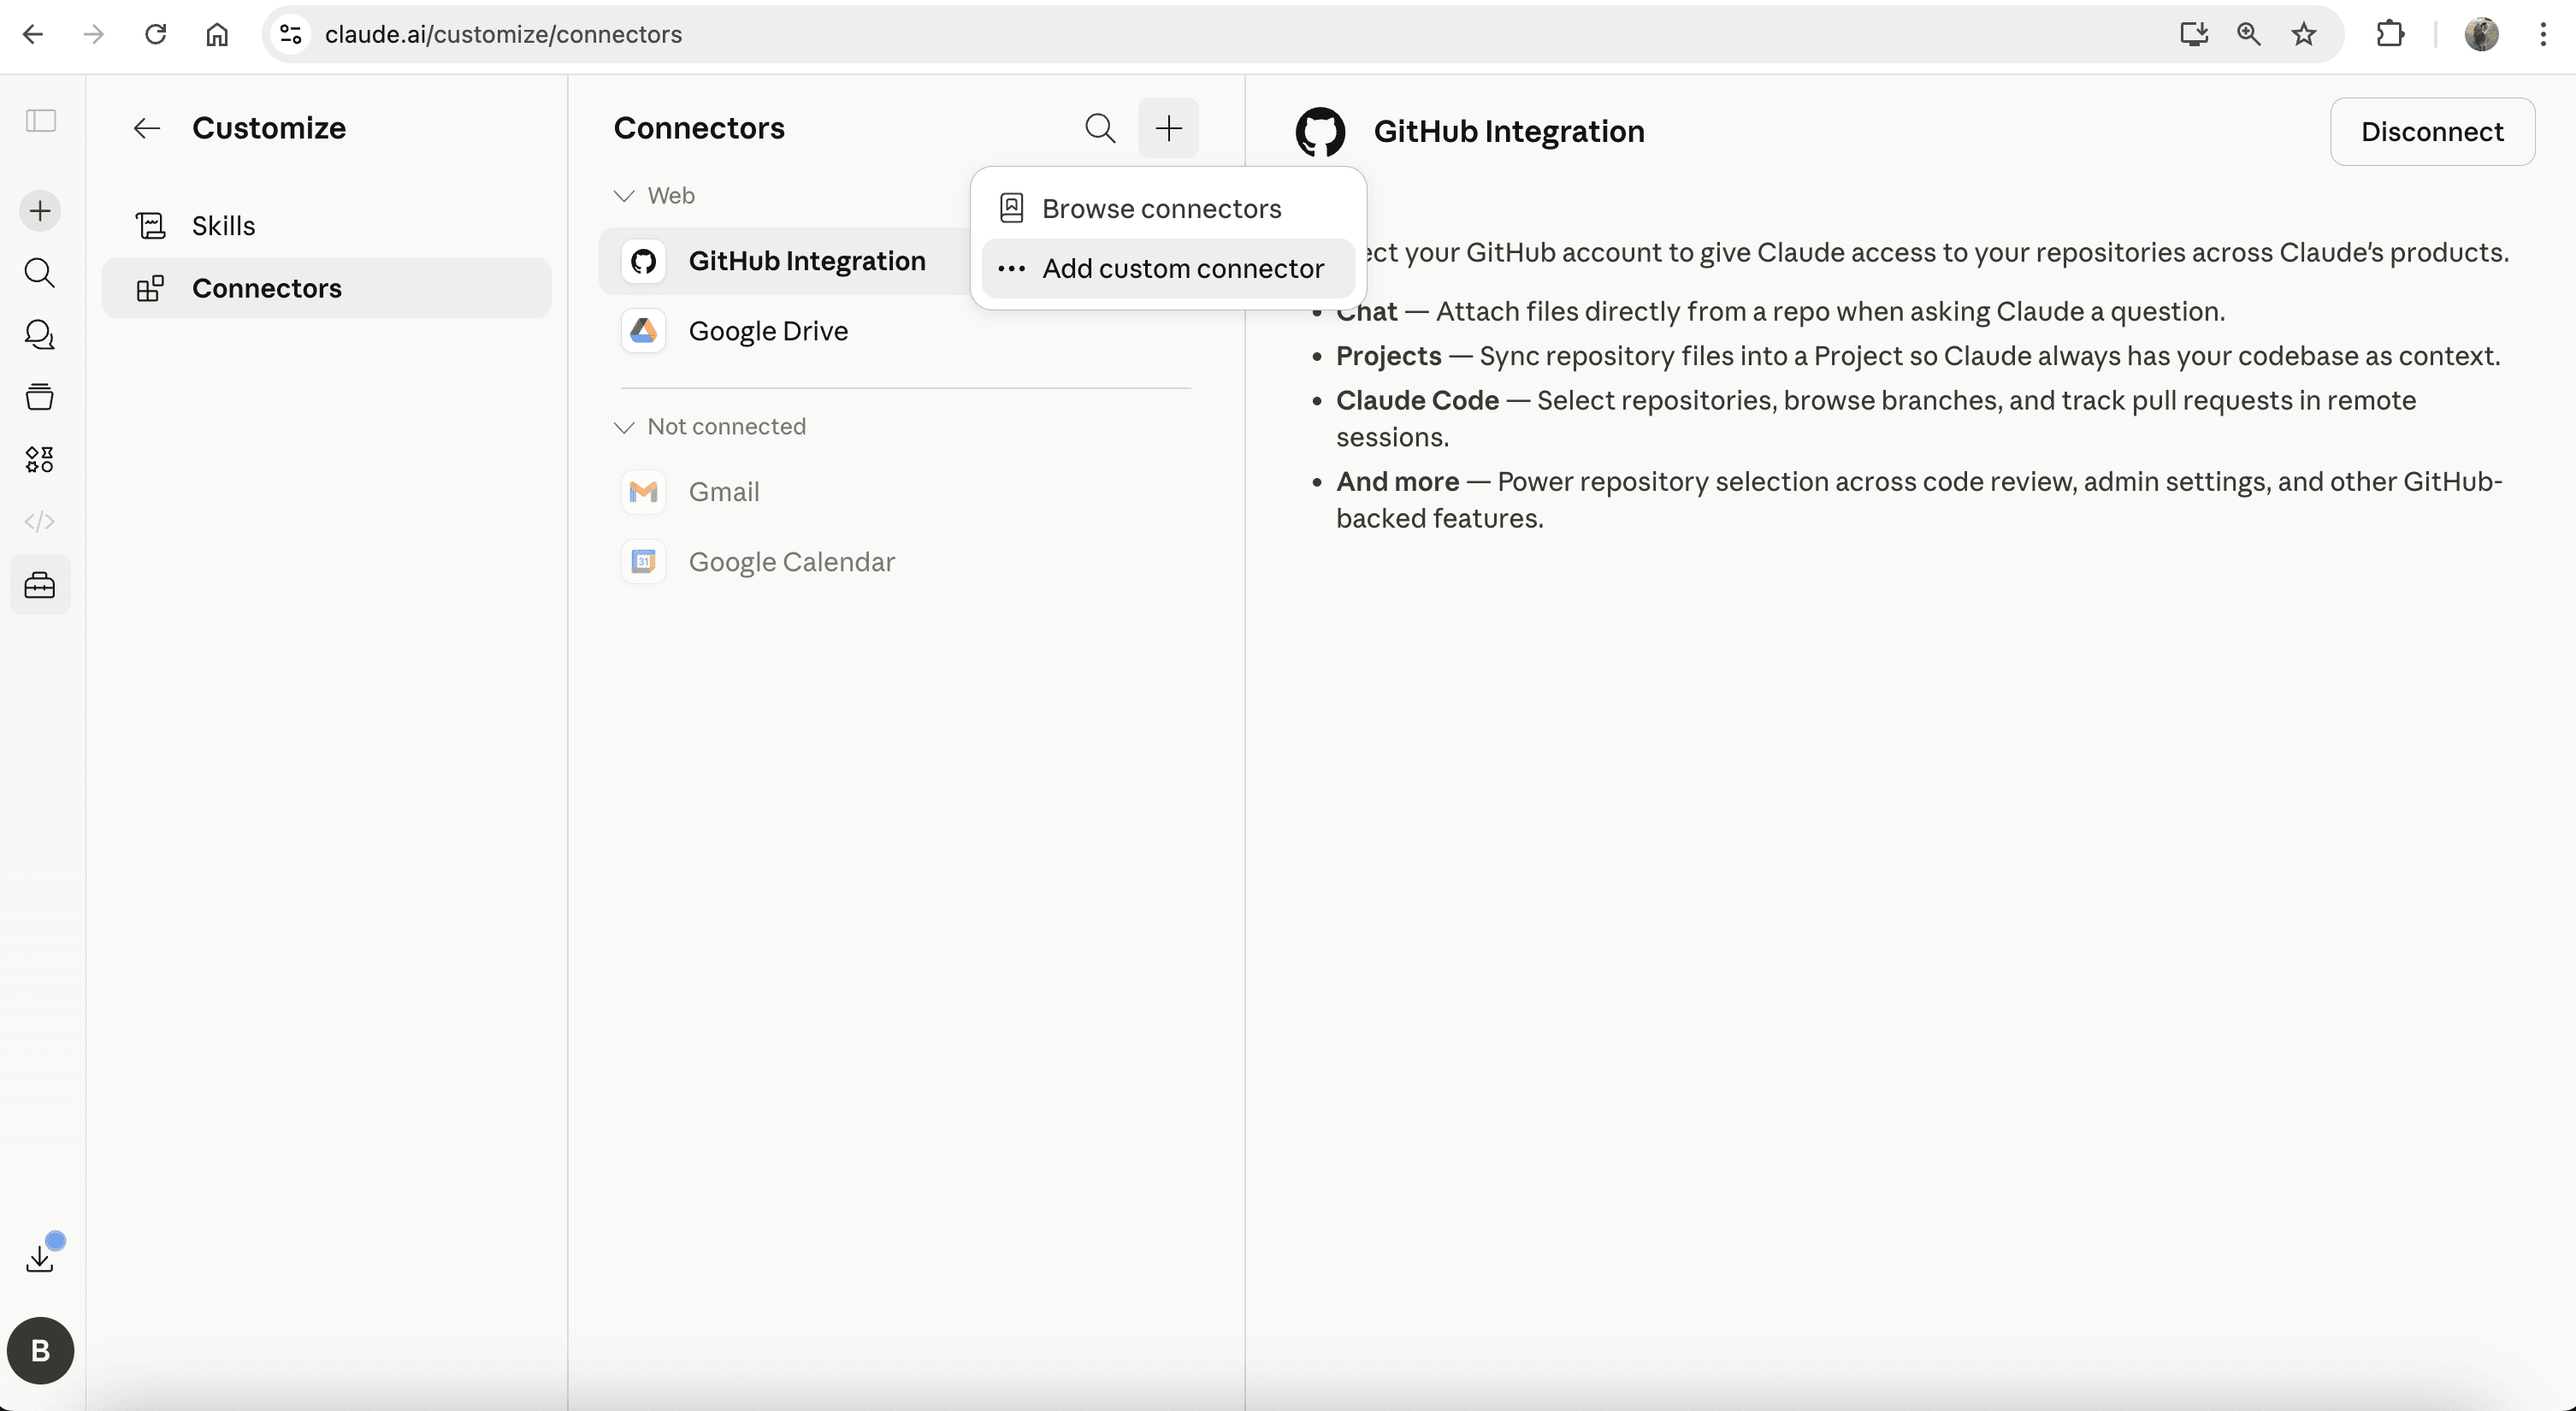Click the bold 'Claude Code' bullet text
2576x1411 pixels.
[1418, 400]
